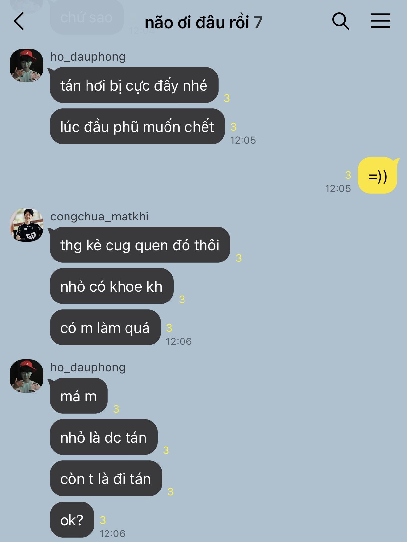Screen dimensions: 407x542
Task: Tap the "má m" bubble
Action: [79, 396]
